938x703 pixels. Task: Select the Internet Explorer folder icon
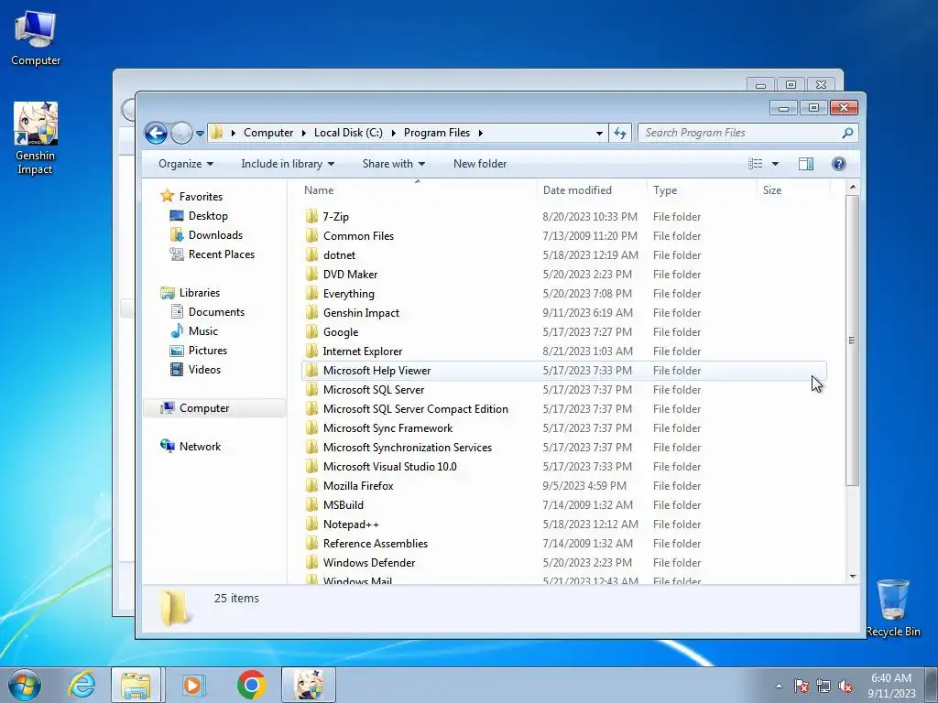click(311, 351)
